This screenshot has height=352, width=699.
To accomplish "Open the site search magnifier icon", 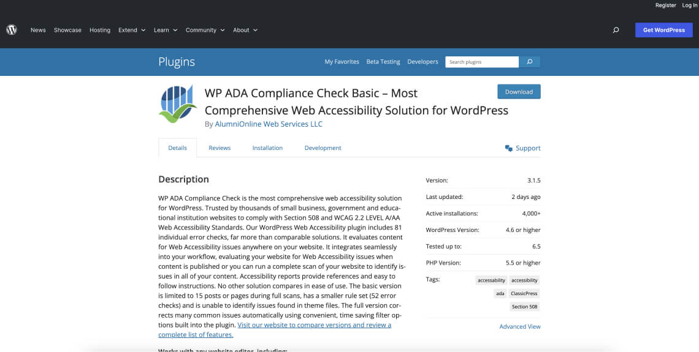I will coord(616,30).
